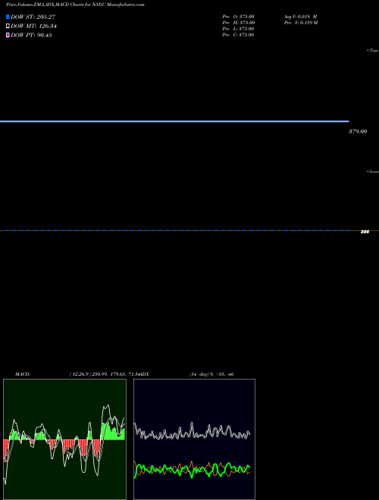This screenshot has width=379, height=500.
Task: Select the DOW PT: 90.45 label
Action: 31,35
